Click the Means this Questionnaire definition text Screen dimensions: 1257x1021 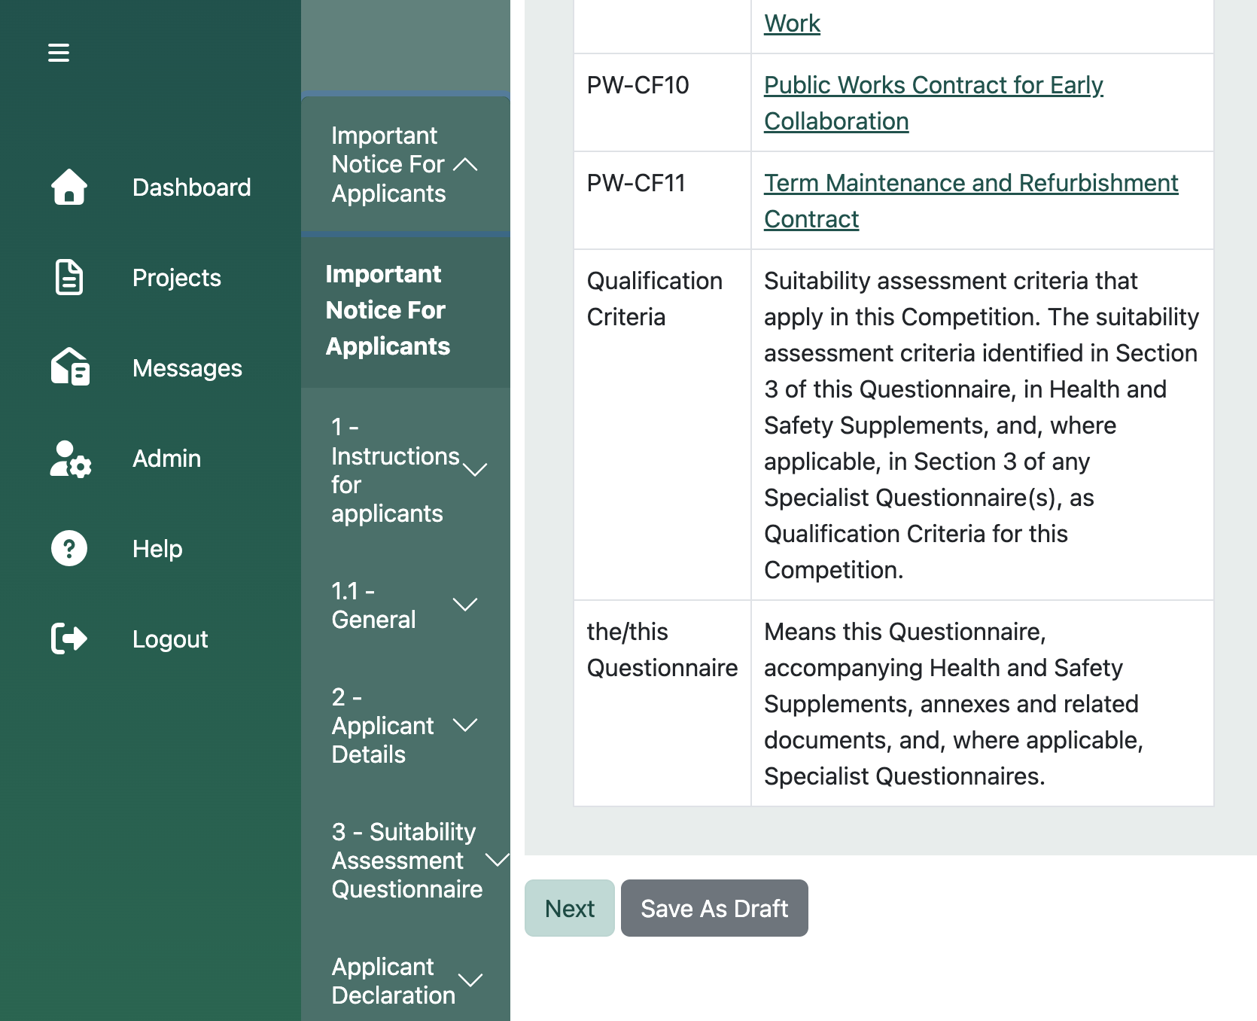tap(954, 704)
